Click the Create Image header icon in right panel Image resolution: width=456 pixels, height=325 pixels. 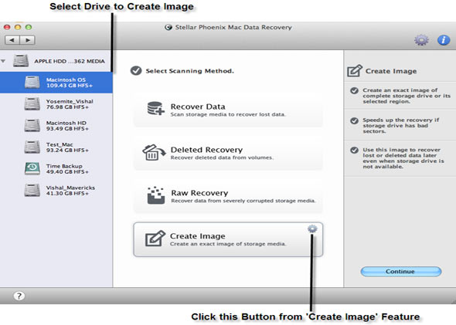click(x=355, y=71)
